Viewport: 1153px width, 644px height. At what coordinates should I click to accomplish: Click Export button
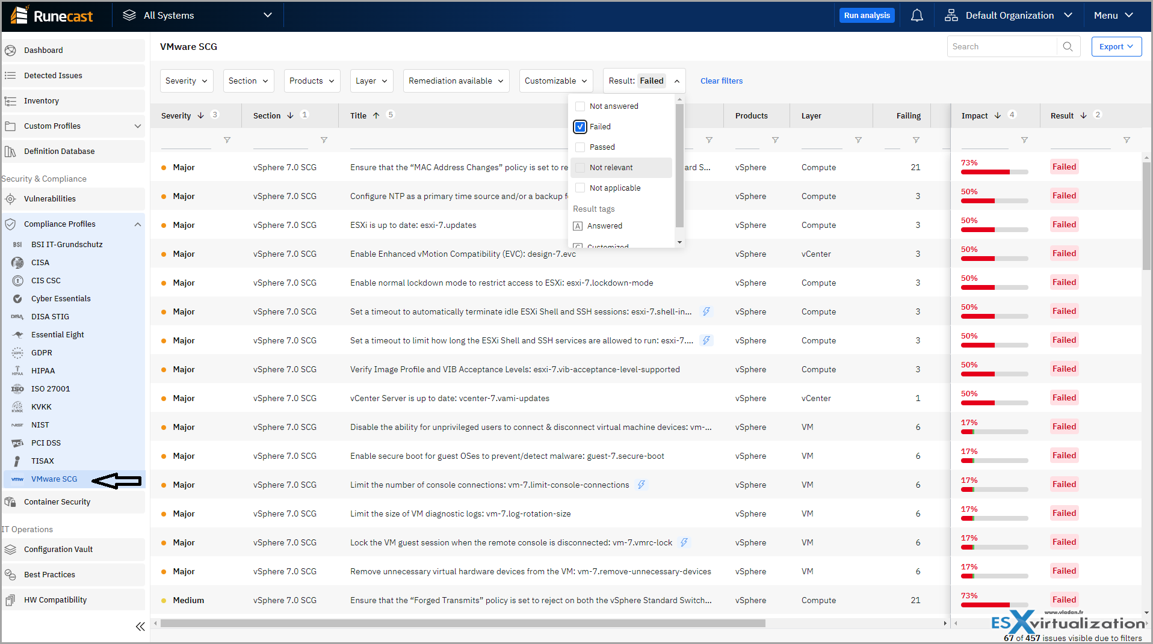1116,46
